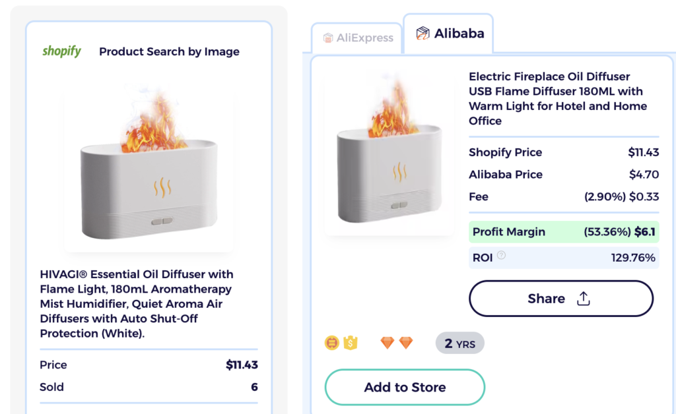Select the second orange diamond rating icon

pos(405,342)
